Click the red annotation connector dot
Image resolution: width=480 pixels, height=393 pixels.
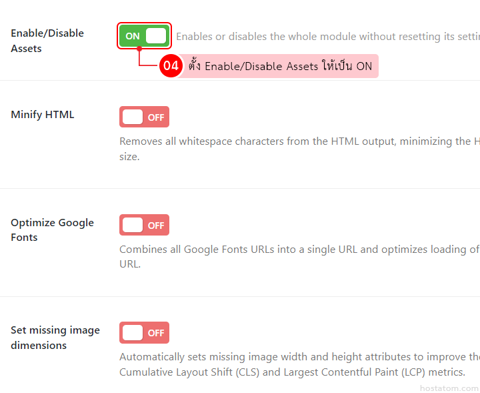pos(139,49)
